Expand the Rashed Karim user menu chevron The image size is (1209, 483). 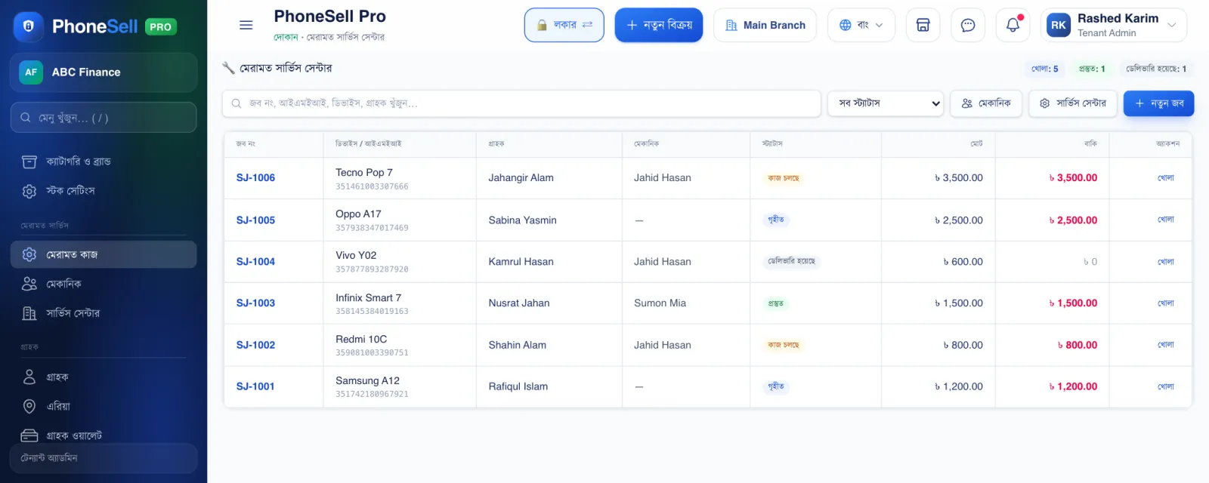1172,25
